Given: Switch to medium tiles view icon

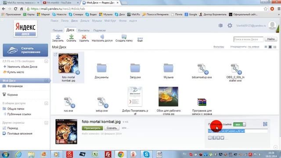Looking at the screenshot, I should click(x=270, y=47).
